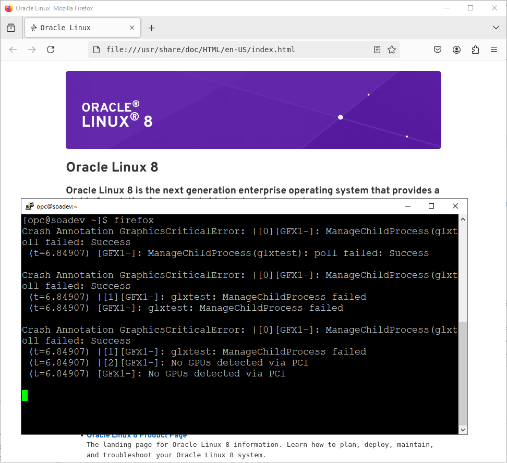Click terminal scrollbar up arrow
This screenshot has width=507, height=463.
[463, 219]
